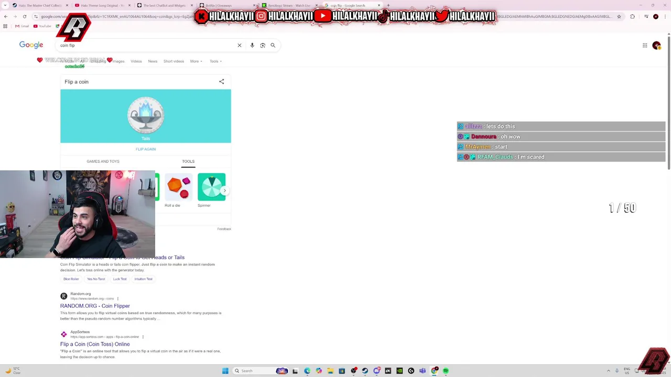This screenshot has width=671, height=377.
Task: Open the Luck Test sitelink
Action: pos(120,279)
